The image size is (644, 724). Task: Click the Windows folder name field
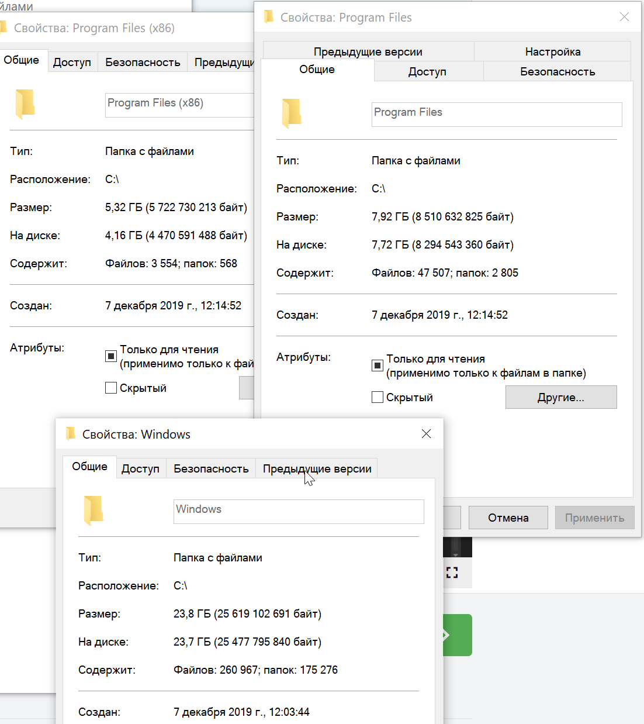(x=299, y=512)
